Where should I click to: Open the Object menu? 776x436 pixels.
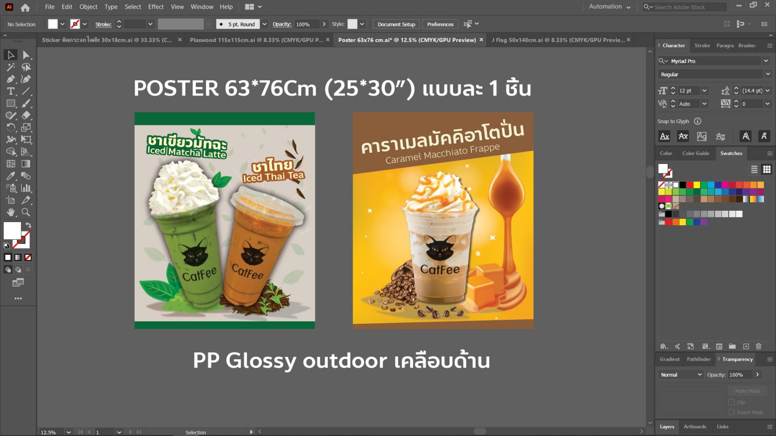[88, 7]
